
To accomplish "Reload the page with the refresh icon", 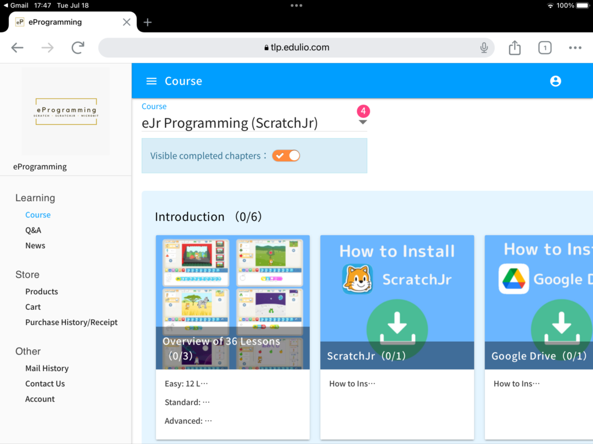I will (x=78, y=47).
